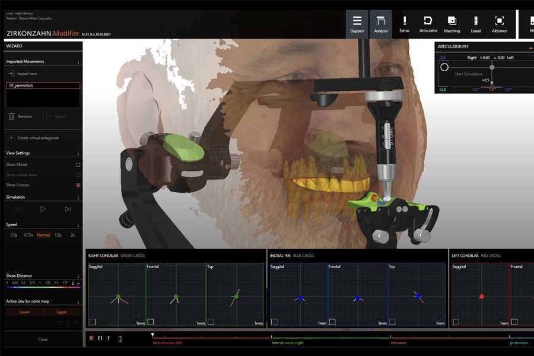Click the Active Jaw info icon
The height and width of the screenshot is (356, 534).
[x=78, y=302]
